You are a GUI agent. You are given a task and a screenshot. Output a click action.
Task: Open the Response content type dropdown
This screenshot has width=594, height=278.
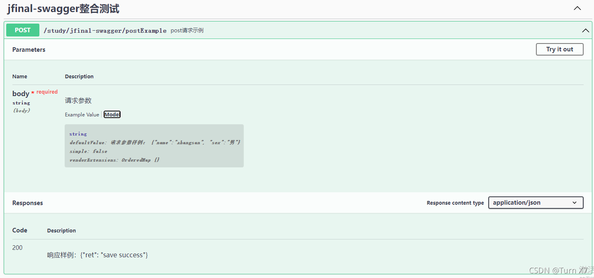[x=536, y=203]
